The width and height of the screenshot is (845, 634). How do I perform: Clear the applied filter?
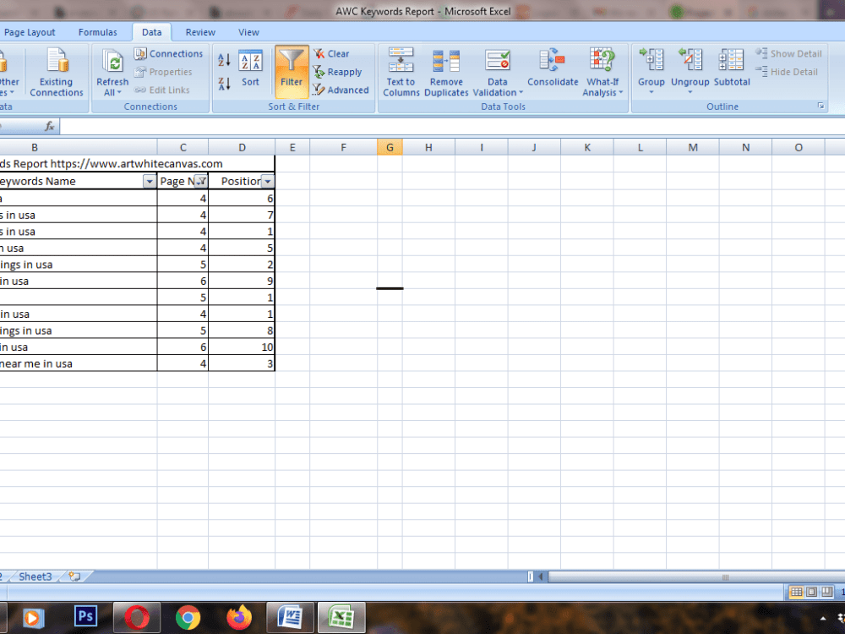coord(331,53)
